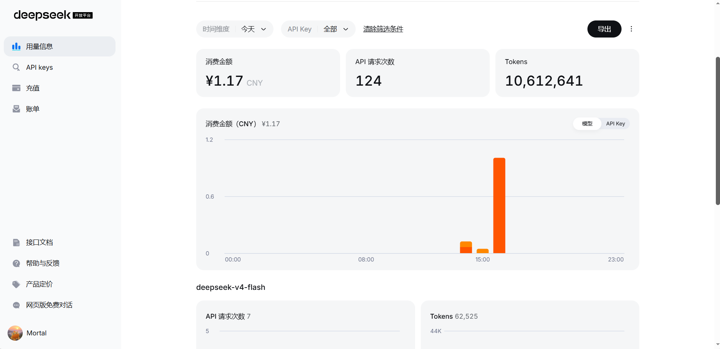Click the 导出 export button
Screen dimensions: 720x349
pyautogui.click(x=604, y=29)
